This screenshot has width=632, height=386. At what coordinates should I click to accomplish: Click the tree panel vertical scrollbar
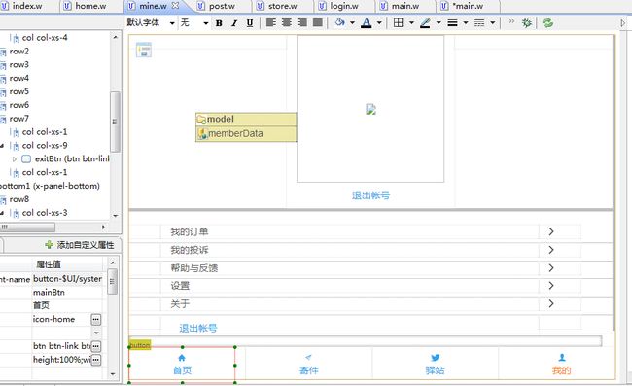click(115, 123)
